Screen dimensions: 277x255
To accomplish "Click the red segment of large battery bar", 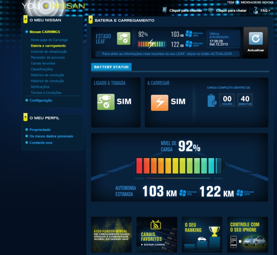I will pyautogui.click(x=139, y=166).
